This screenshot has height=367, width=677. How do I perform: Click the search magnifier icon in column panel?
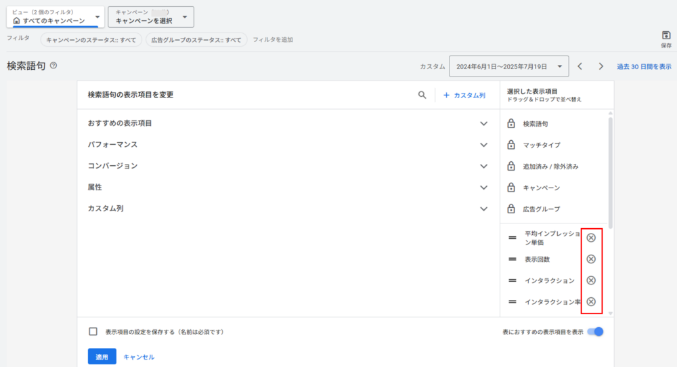422,95
